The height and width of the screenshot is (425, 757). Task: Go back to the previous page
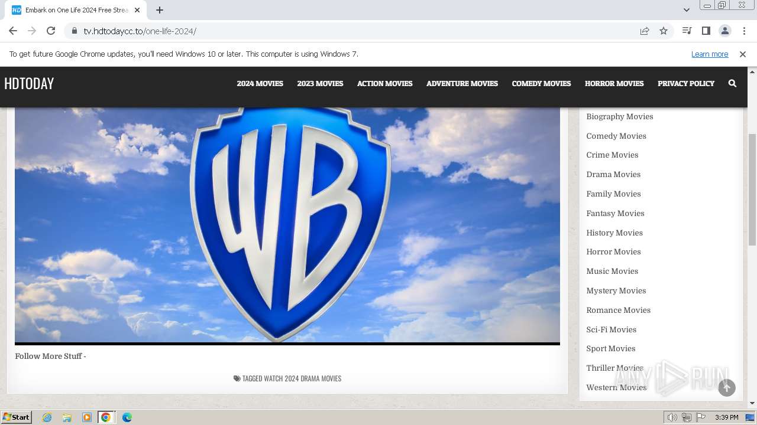13,31
